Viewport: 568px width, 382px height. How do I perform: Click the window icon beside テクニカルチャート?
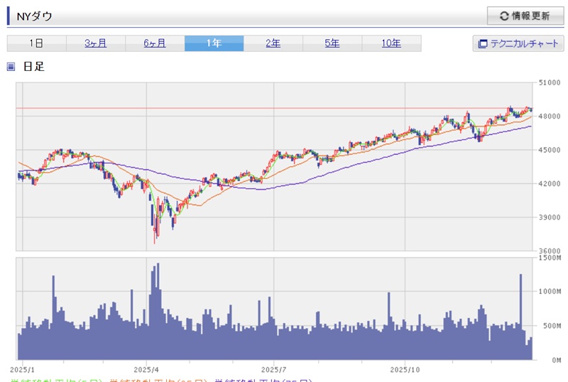click(483, 44)
